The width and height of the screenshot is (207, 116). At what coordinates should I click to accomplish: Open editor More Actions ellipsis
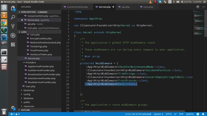click(204, 7)
